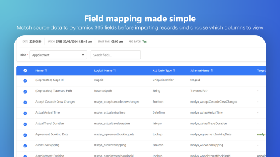Click the batch value SABS 30/09/2024
The height and width of the screenshot is (157, 280).
(74, 41)
